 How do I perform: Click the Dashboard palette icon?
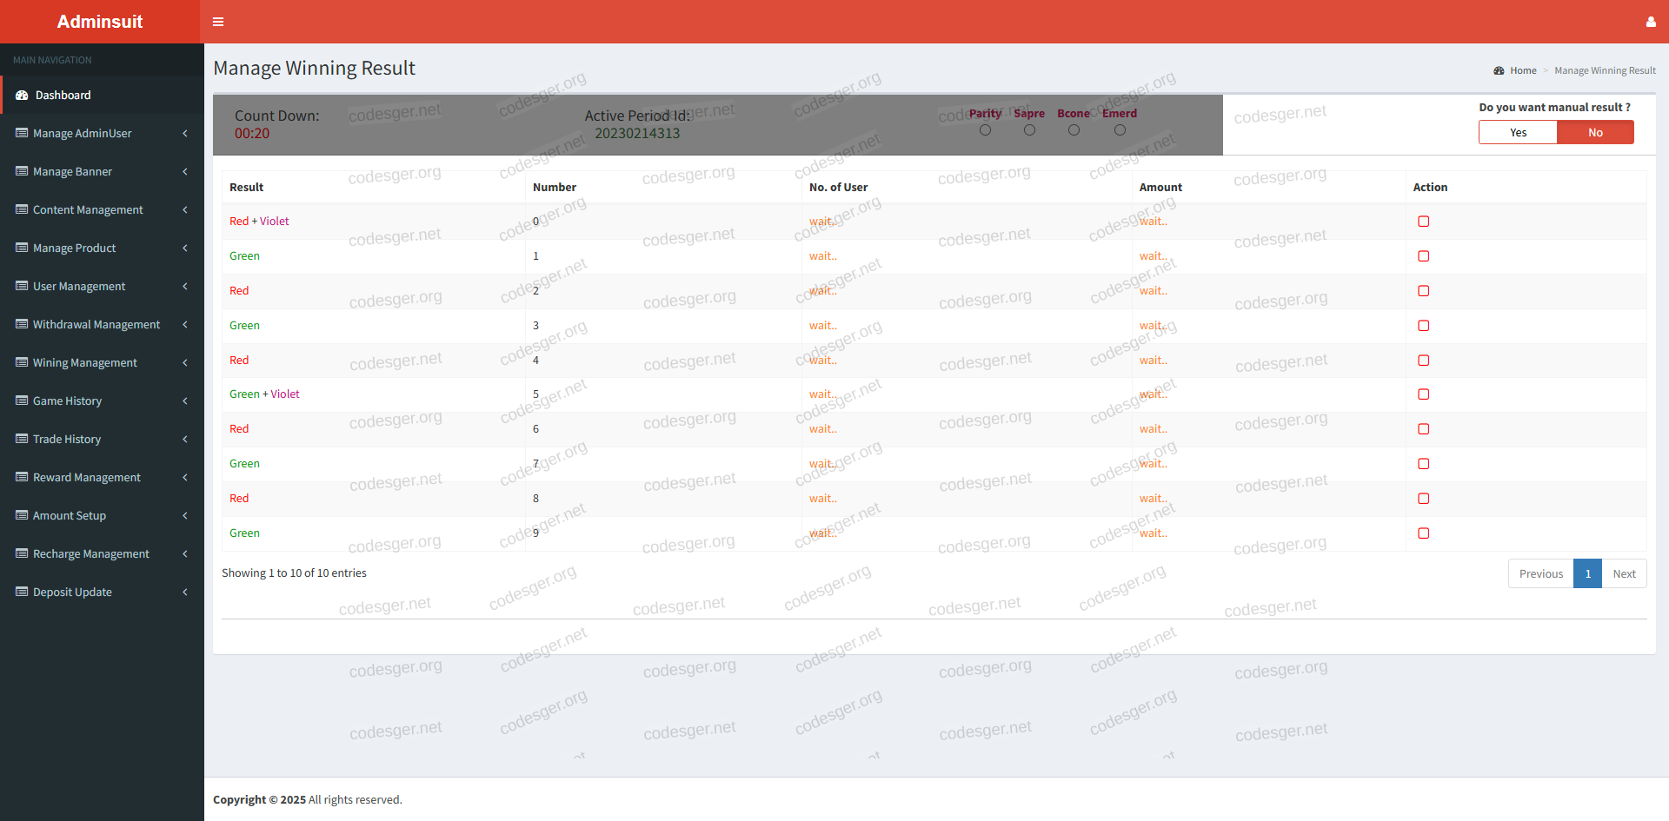point(22,96)
